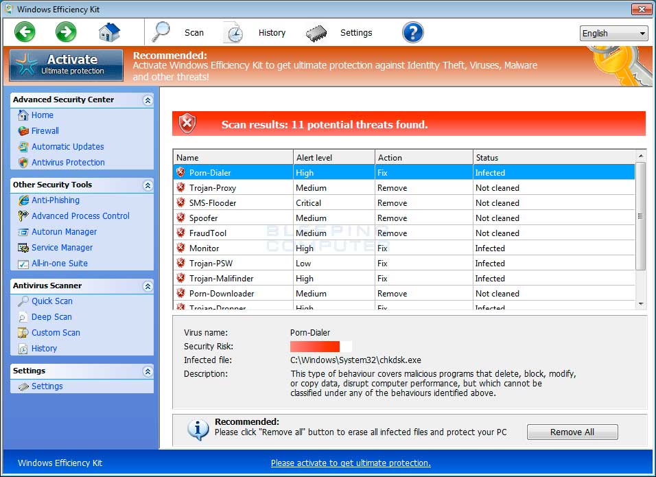Click the Remove All button
This screenshot has height=477, width=656.
click(x=572, y=432)
